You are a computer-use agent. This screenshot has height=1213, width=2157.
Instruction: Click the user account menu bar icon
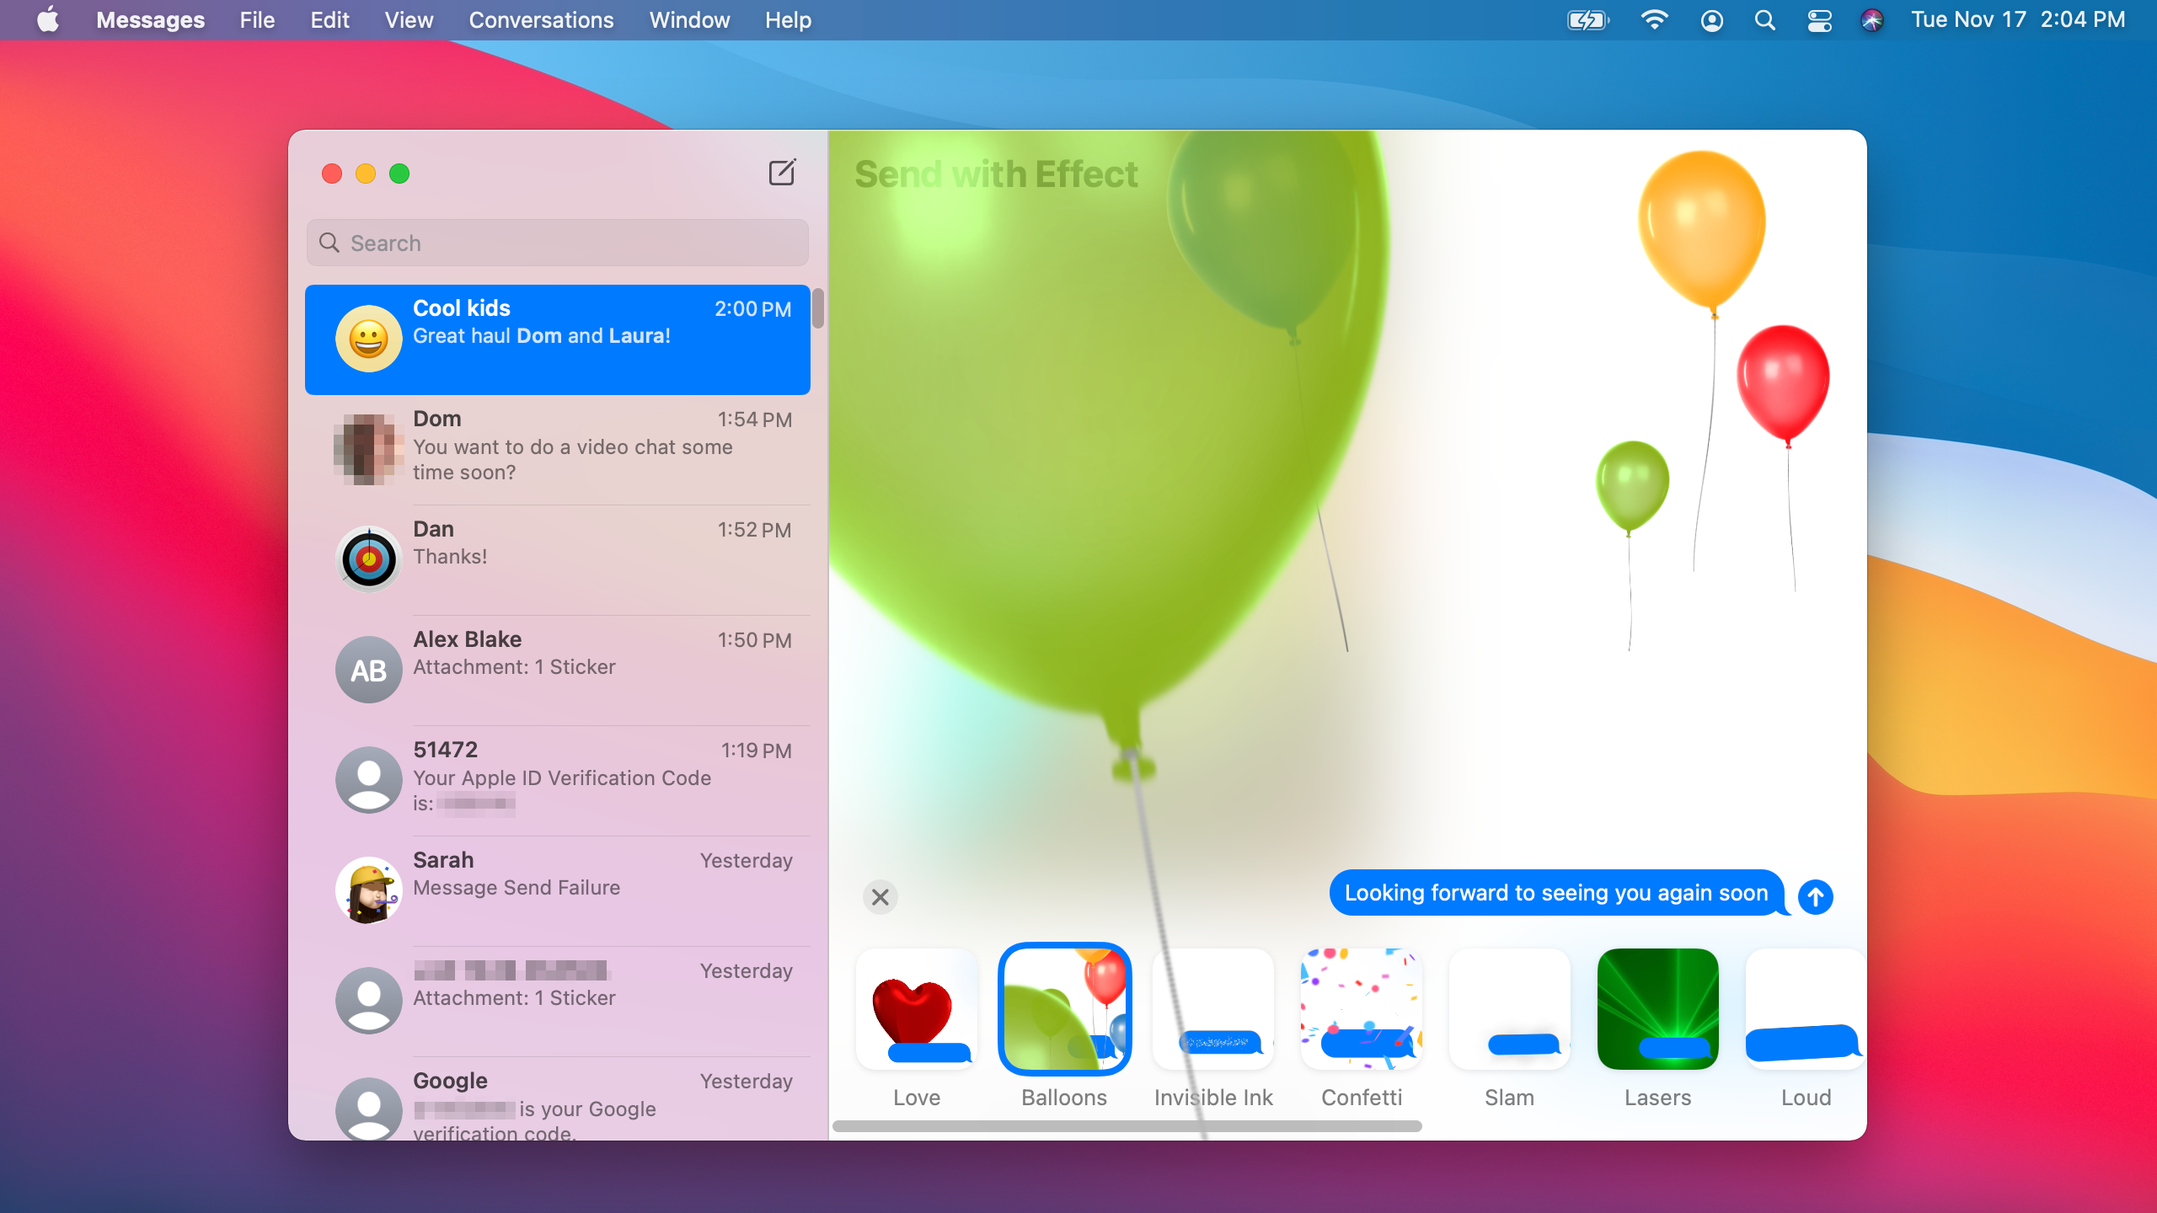coord(1711,20)
